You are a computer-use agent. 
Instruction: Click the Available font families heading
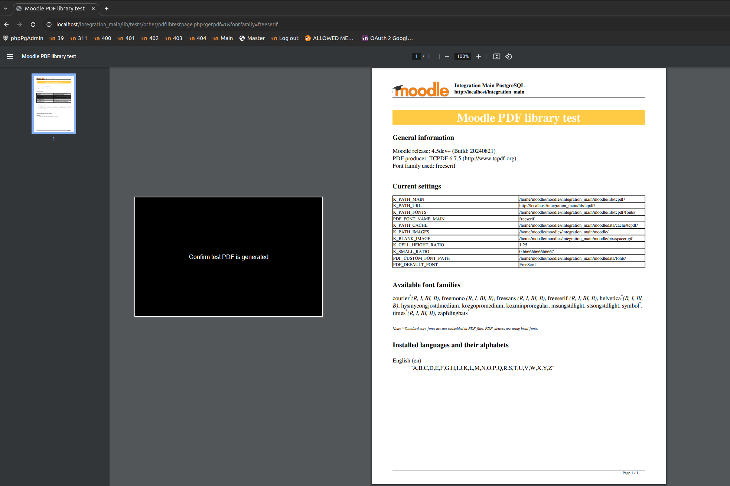[x=426, y=285]
